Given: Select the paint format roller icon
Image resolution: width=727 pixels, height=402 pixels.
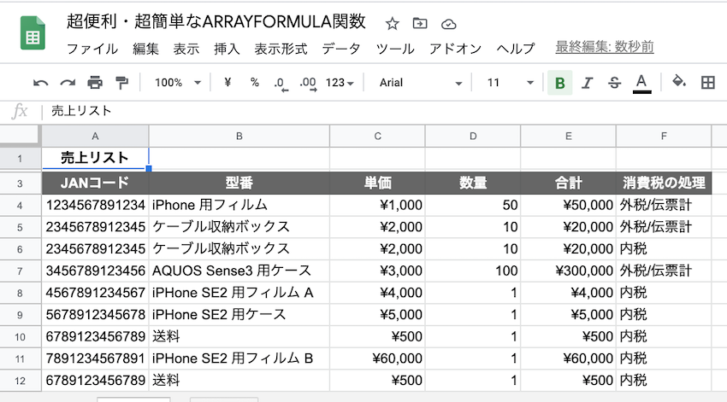Looking at the screenshot, I should (x=121, y=83).
